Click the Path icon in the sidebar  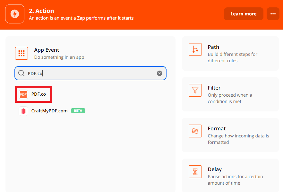(x=195, y=49)
